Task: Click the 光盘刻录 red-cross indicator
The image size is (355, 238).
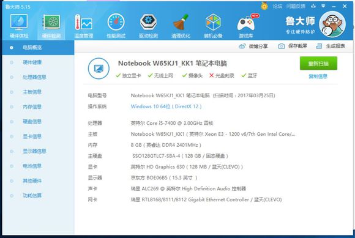Action: (222, 76)
